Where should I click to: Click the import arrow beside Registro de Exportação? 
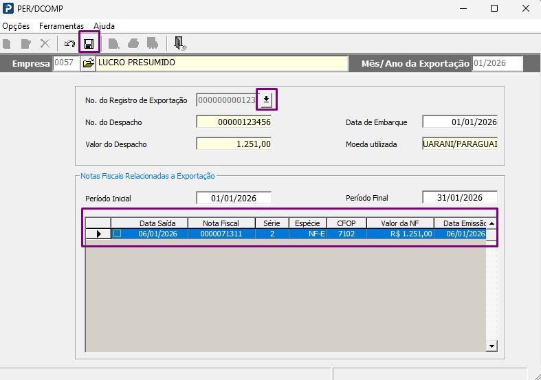(x=266, y=100)
